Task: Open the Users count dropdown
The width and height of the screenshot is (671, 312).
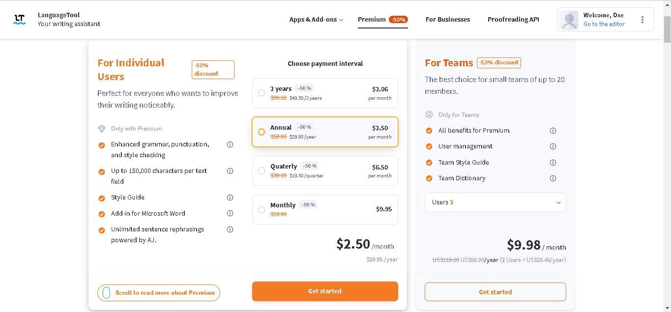Action: coord(495,202)
